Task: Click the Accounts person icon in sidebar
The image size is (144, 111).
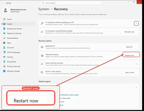Action: point(4,47)
